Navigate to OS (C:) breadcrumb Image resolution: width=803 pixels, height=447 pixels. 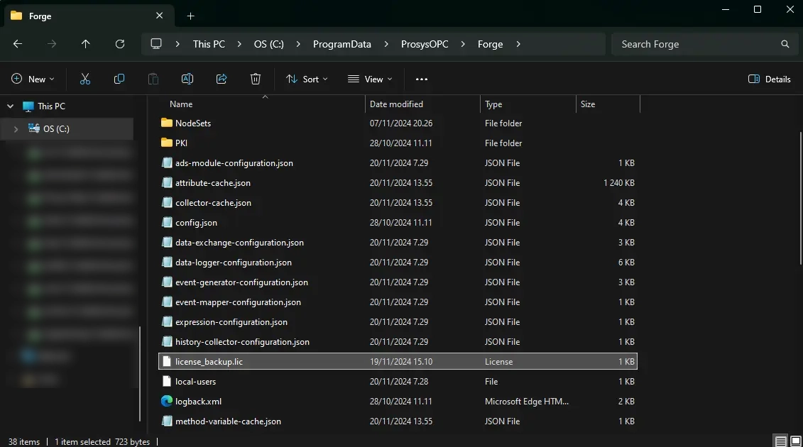coord(269,44)
